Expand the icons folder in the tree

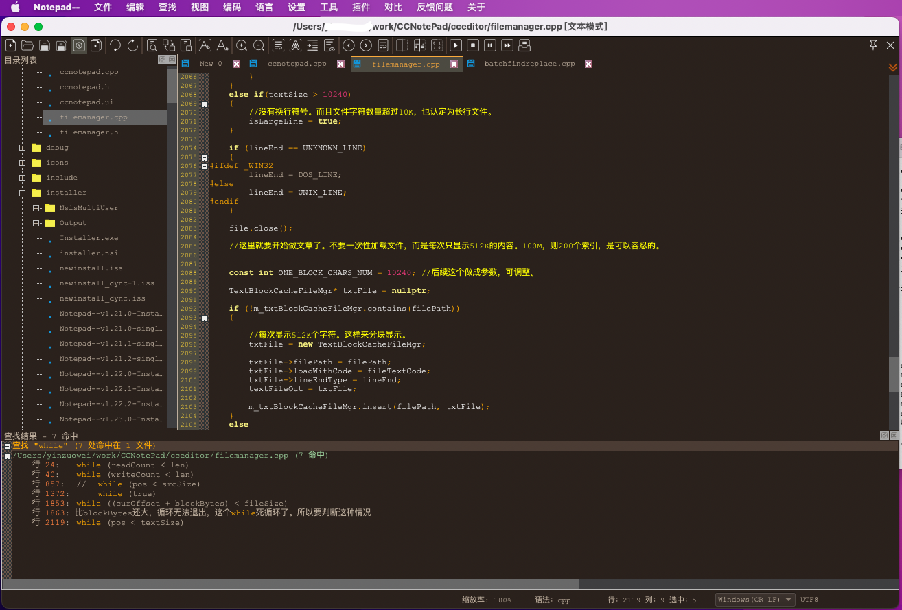22,163
